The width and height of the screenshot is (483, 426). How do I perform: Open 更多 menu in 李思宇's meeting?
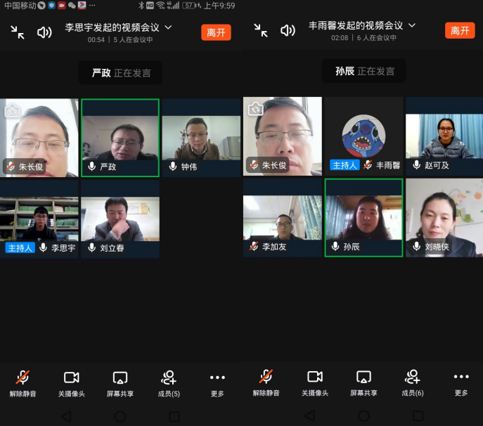click(217, 383)
